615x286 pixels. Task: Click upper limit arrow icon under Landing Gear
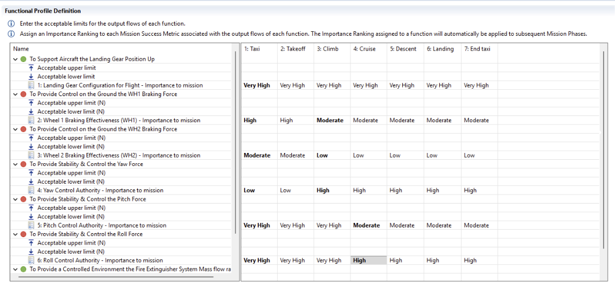click(x=31, y=68)
